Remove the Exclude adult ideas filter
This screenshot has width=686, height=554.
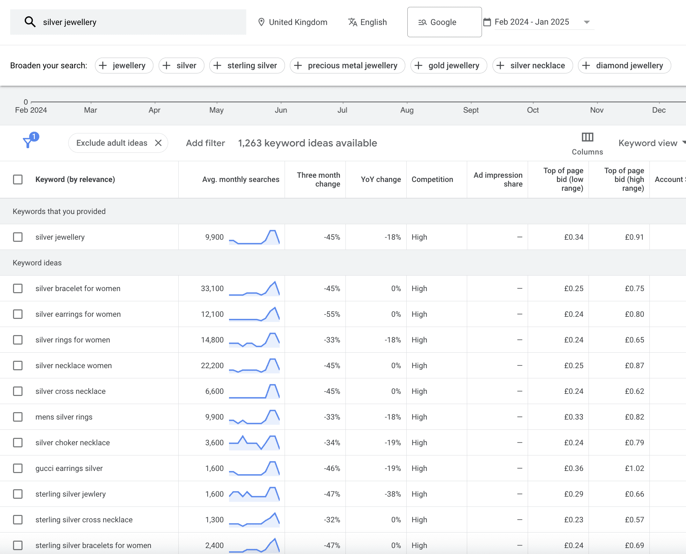click(159, 143)
